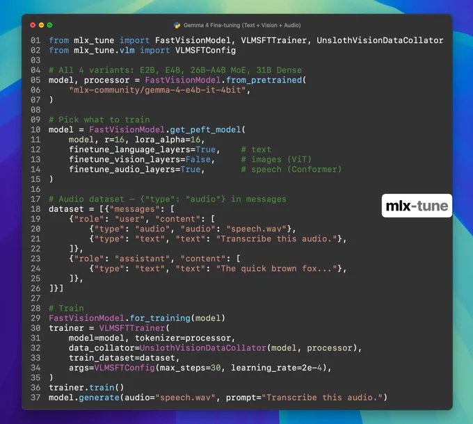This screenshot has width=473, height=424.
Task: Click the comment '# images (ViT)'
Action: pyautogui.click(x=276, y=159)
